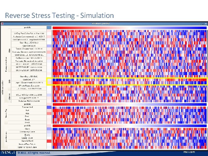Click the Moody's Rating group label
The image size is (208, 156).
point(6,114)
